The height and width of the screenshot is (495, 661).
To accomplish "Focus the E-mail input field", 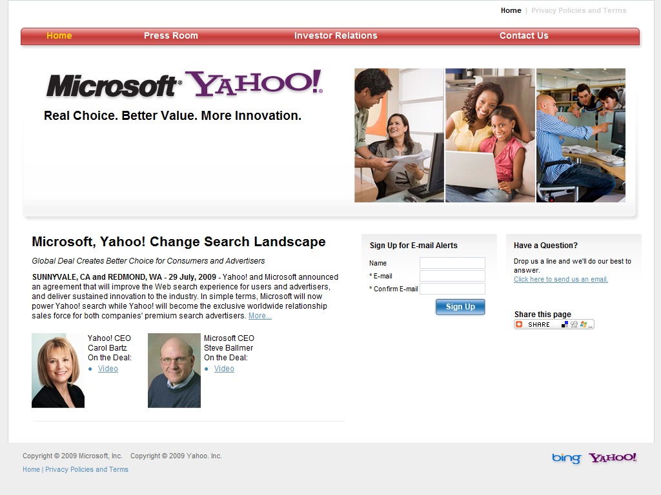I will pyautogui.click(x=453, y=276).
